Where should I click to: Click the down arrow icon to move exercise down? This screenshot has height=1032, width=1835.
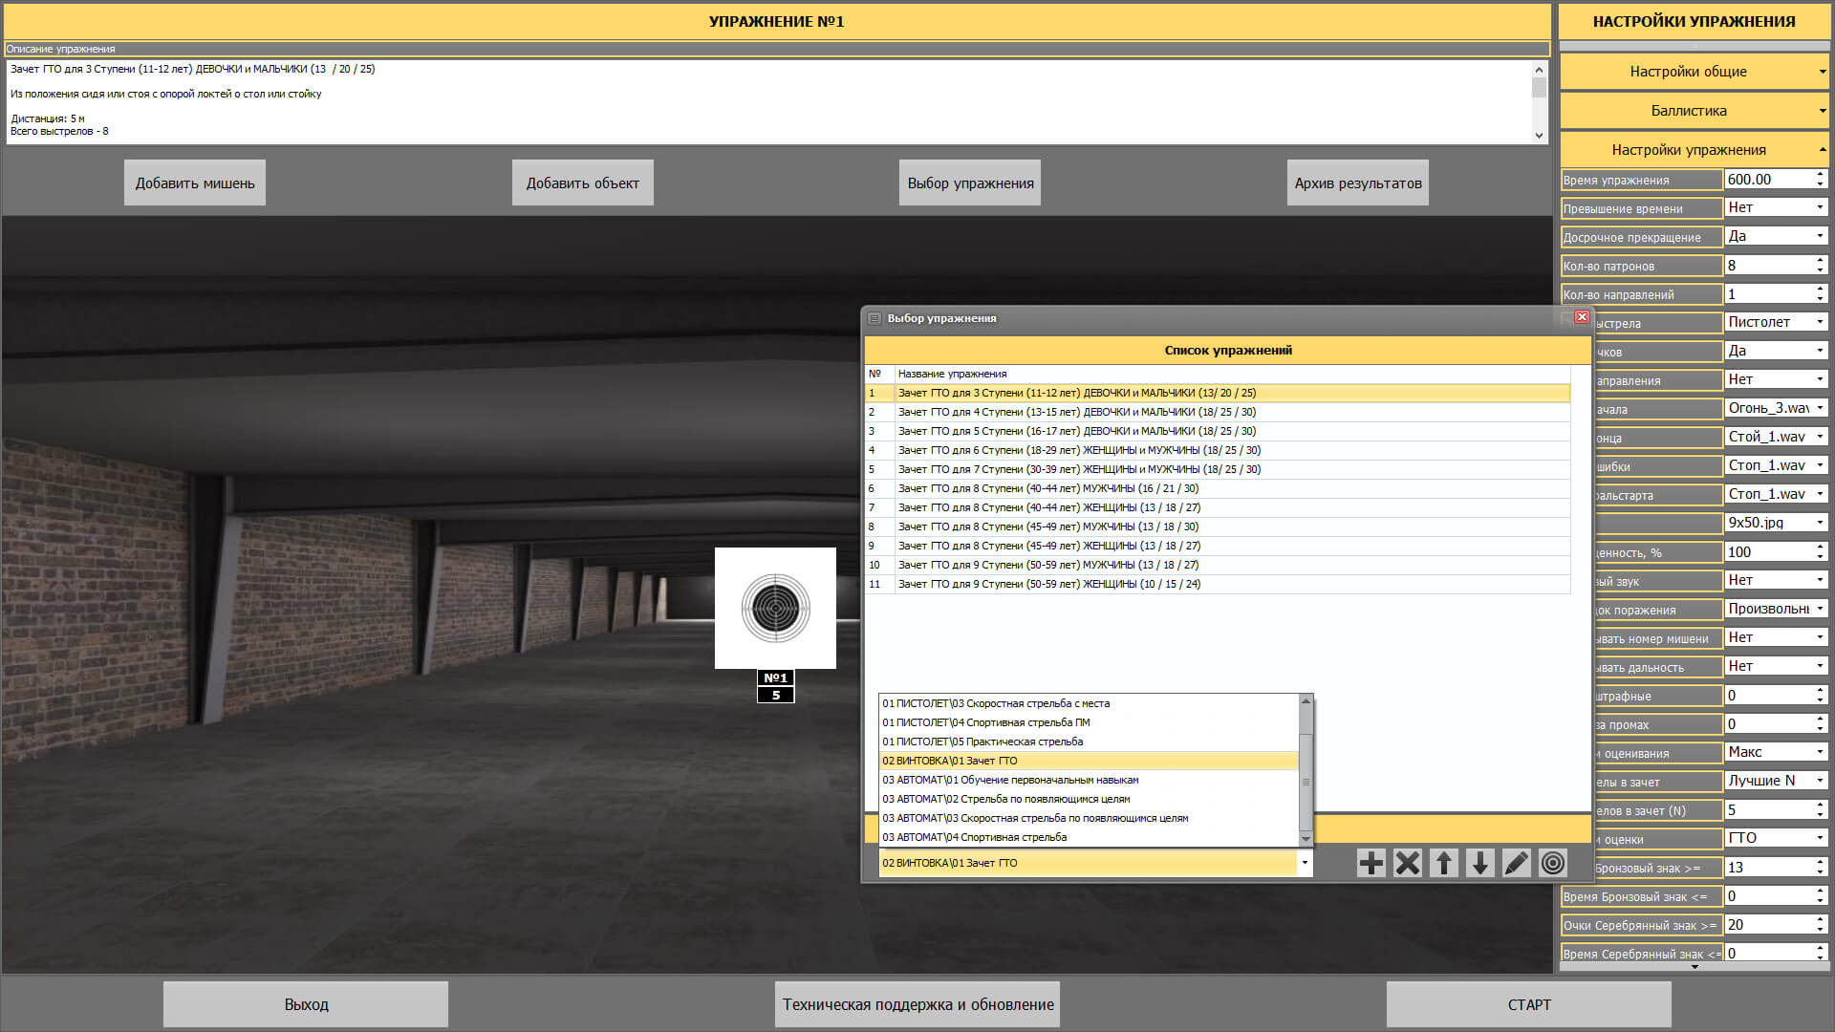[x=1479, y=863]
